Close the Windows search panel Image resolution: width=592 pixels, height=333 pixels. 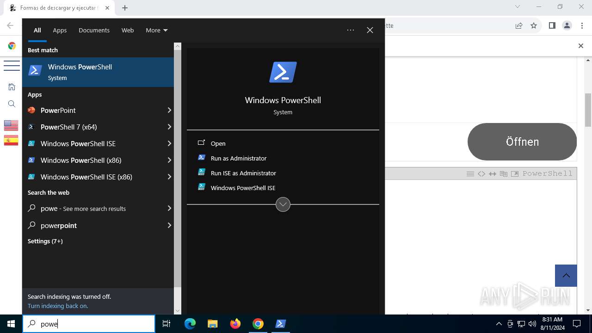coord(370,30)
